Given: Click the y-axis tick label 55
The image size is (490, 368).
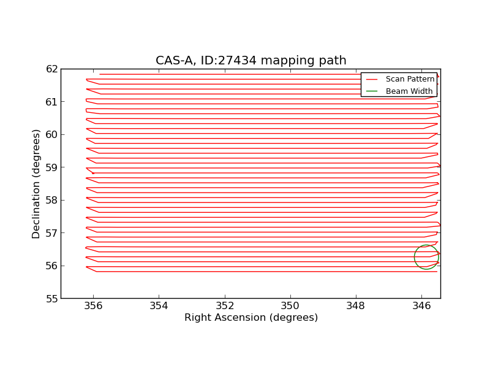Looking at the screenshot, I should pos(52,299).
